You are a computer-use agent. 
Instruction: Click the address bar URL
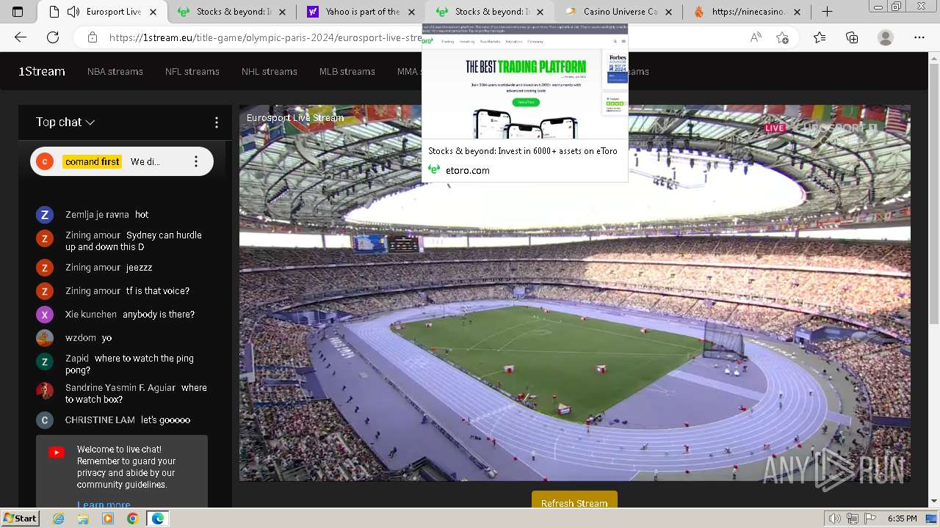[264, 37]
